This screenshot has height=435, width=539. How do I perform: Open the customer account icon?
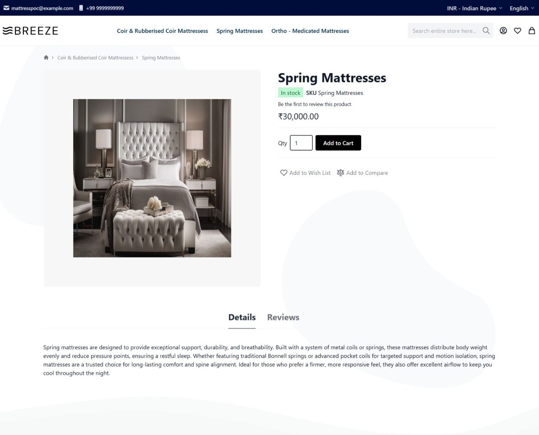[x=503, y=31]
